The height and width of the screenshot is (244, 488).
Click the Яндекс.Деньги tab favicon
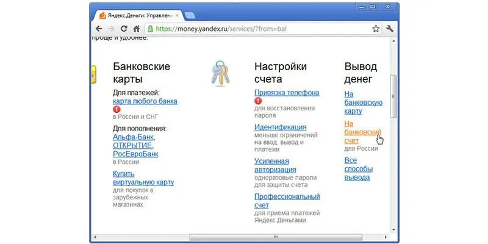pos(102,16)
